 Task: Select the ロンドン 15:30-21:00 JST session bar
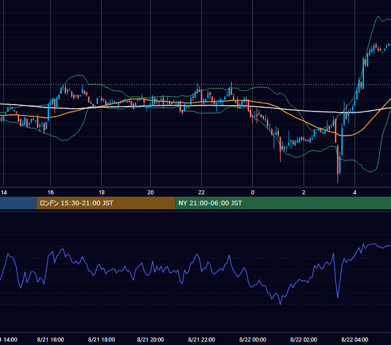[x=106, y=203]
